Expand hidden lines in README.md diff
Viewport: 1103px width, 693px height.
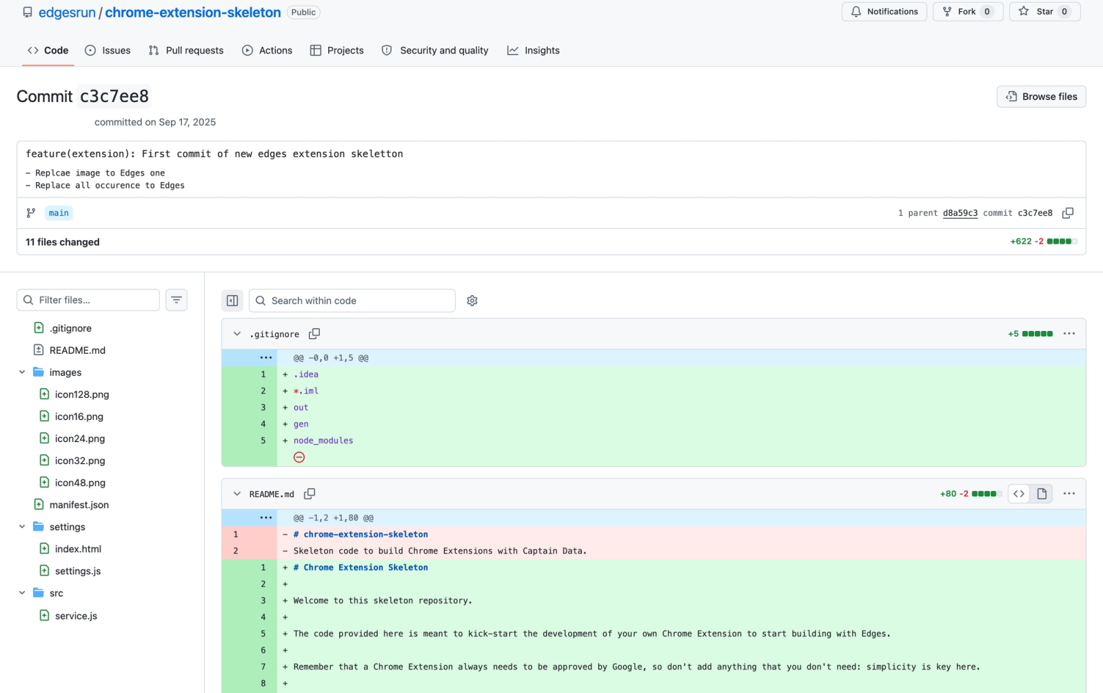coord(266,518)
